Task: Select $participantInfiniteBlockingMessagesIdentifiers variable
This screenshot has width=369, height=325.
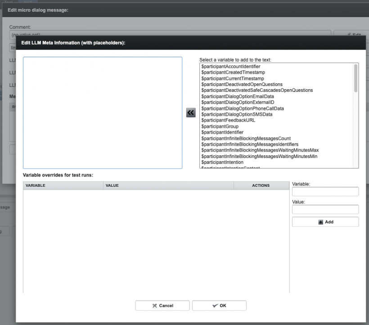Action: pyautogui.click(x=250, y=144)
